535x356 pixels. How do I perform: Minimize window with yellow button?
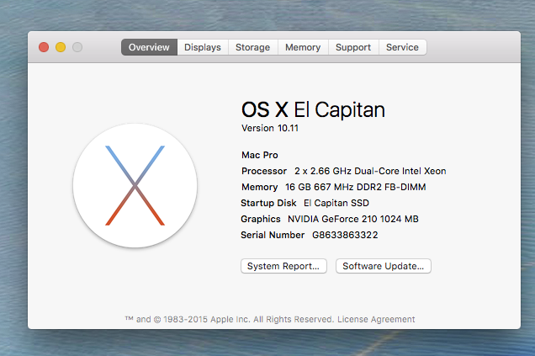(x=61, y=47)
